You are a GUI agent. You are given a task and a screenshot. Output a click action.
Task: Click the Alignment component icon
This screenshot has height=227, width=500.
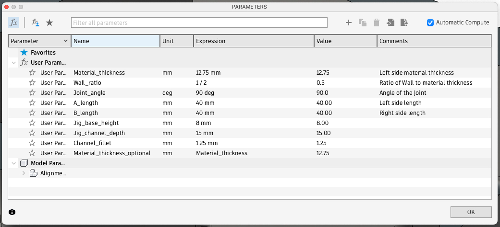pyautogui.click(x=34, y=173)
